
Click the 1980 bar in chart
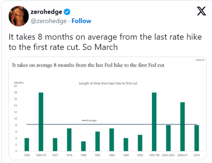[83, 146]
